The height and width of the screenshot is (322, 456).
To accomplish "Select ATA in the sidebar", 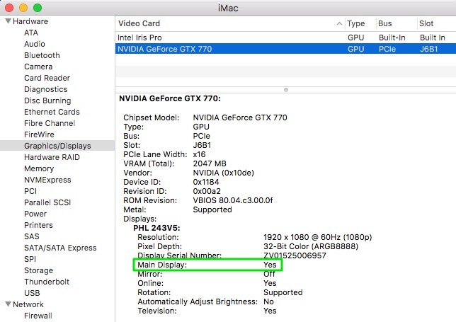I will coord(31,33).
